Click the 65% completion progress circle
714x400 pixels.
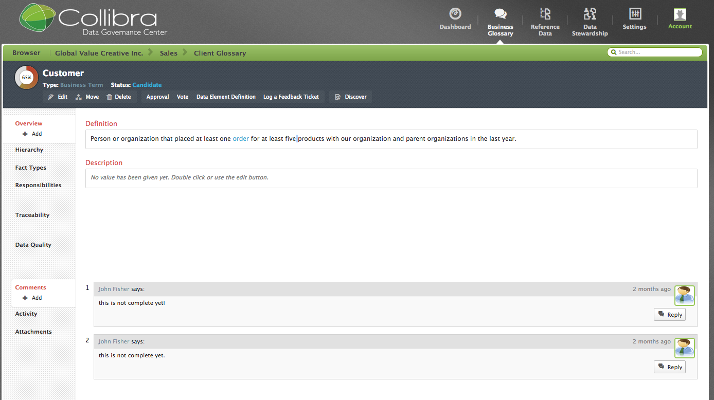[26, 77]
